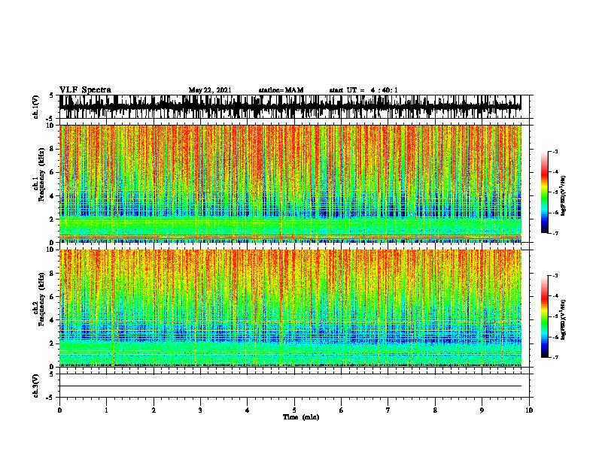
Task: Click the 'station=MAM' label
Action: coord(281,90)
